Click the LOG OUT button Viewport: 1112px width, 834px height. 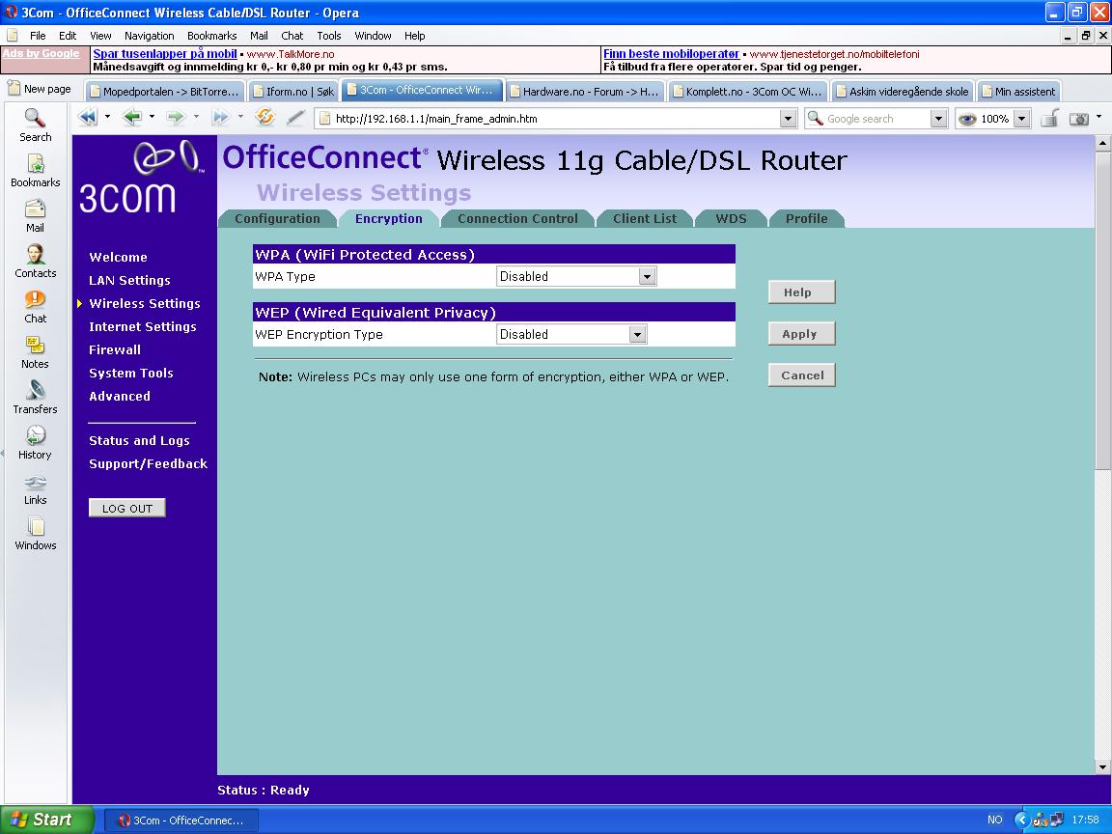point(127,508)
